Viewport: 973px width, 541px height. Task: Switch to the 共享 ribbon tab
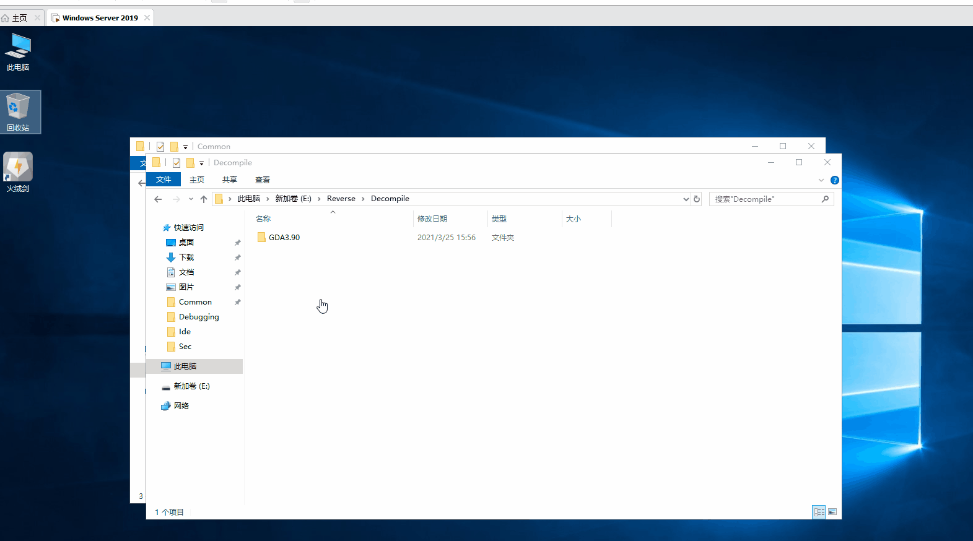pos(230,180)
